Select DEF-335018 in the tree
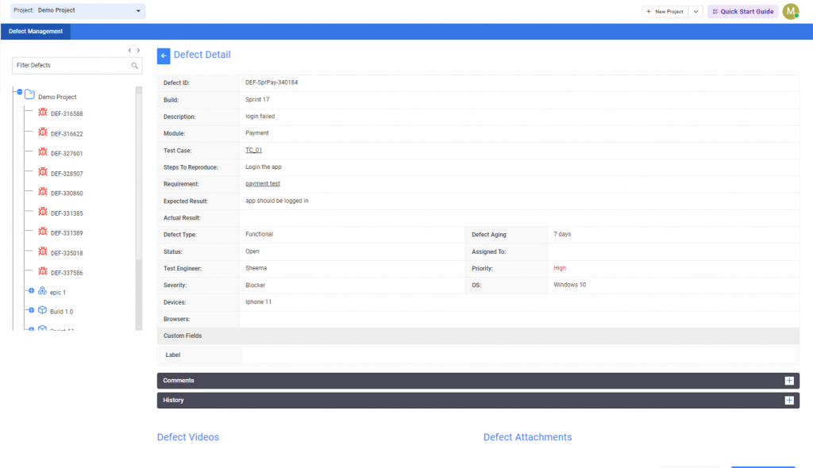The width and height of the screenshot is (813, 468). coord(67,254)
